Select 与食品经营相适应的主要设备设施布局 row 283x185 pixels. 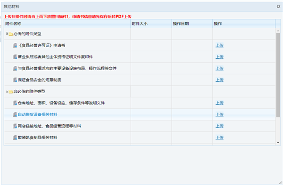67,68
